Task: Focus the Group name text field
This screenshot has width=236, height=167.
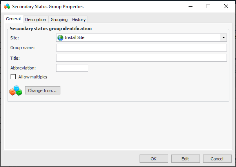Action: tap(141, 48)
